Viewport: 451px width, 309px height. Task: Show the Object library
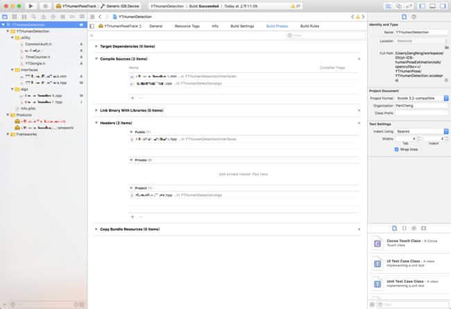click(x=414, y=228)
